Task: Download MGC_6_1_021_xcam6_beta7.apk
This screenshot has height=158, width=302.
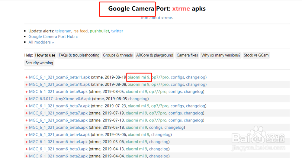Action: pyautogui.click(x=58, y=113)
